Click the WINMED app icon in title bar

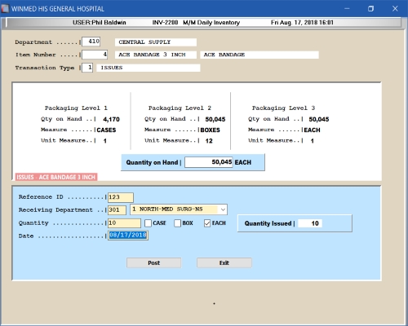5,8
